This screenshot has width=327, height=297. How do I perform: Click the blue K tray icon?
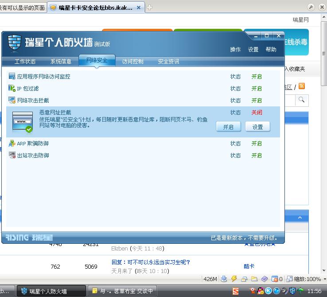click(x=268, y=290)
